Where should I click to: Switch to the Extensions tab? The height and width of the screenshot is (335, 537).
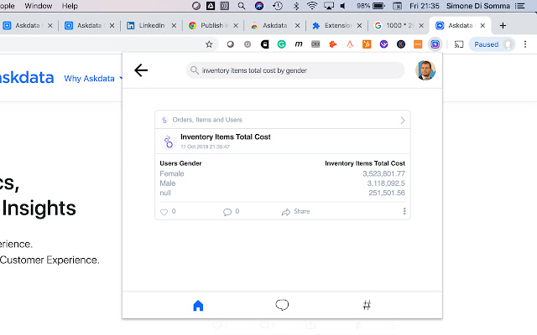(336, 25)
